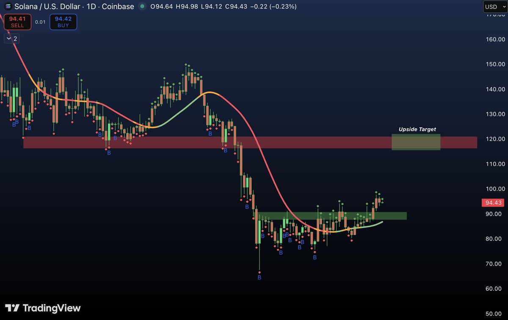This screenshot has width=508, height=320.
Task: Select the green Upside Target box
Action: click(416, 142)
